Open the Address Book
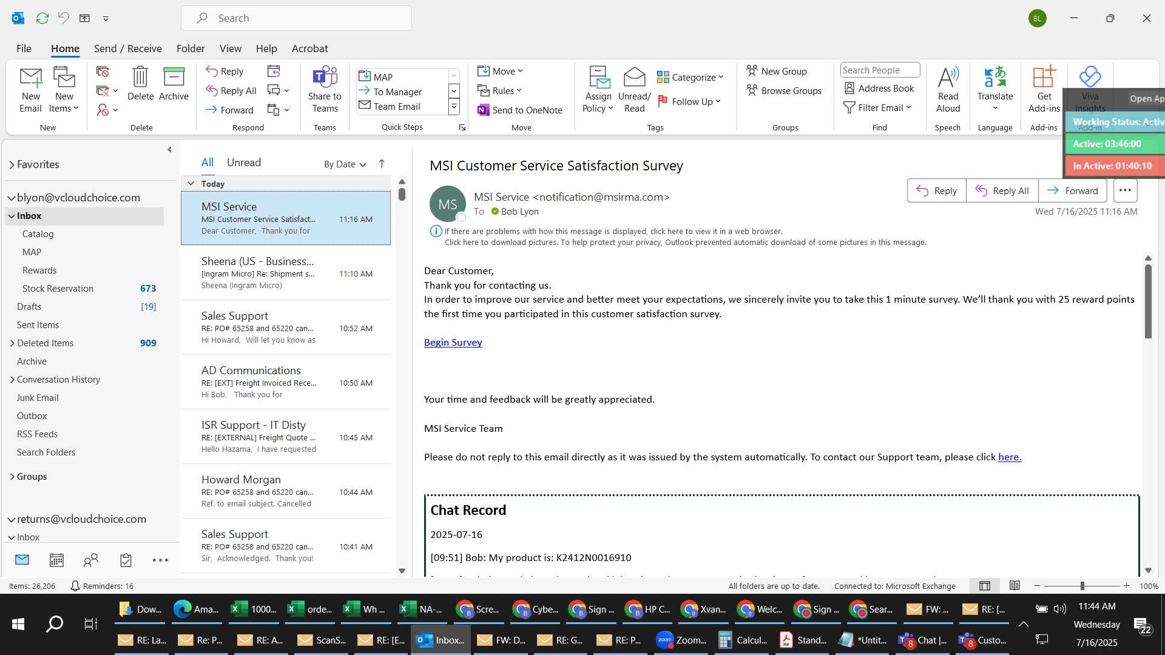The width and height of the screenshot is (1165, 655). point(879,89)
